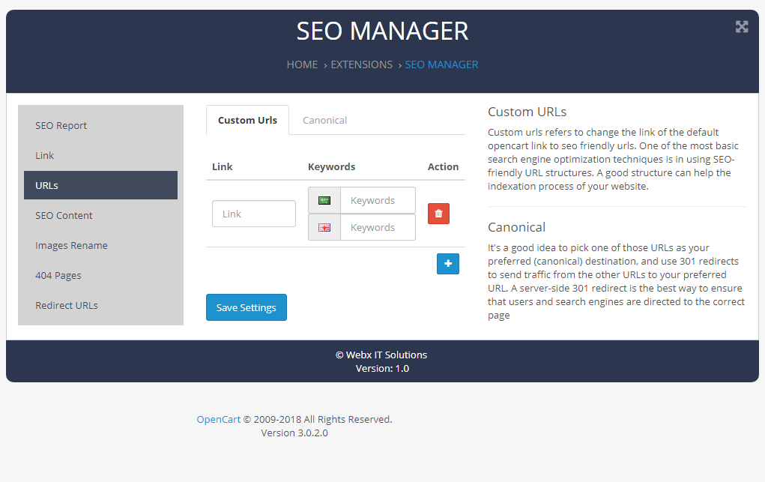Click the fullscreen expand icon in header
Viewport: 765px width, 482px height.
click(742, 27)
